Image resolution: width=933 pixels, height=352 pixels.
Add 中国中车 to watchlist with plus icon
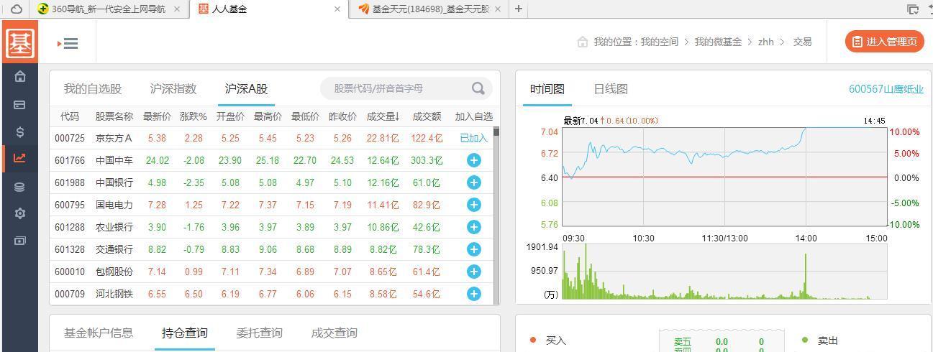point(473,160)
